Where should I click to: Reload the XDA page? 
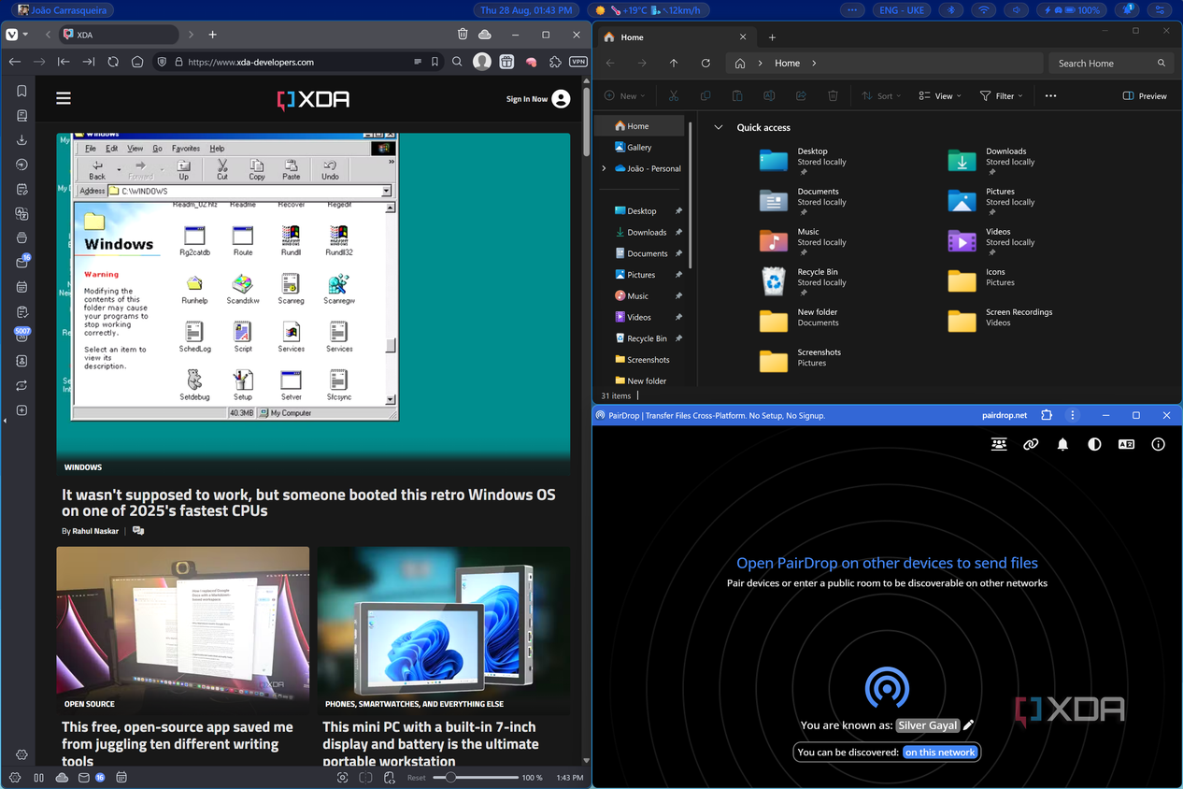[113, 62]
